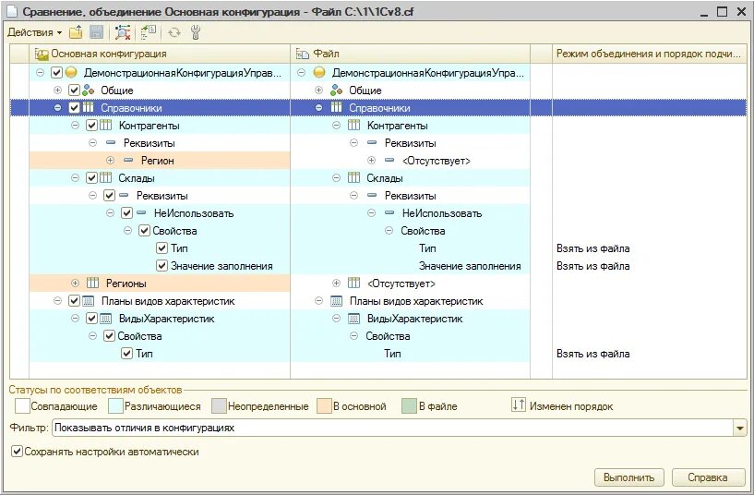Image resolution: width=754 pixels, height=495 pixels.
Task: Uncheck the Справочники checkbox
Action: tap(74, 108)
